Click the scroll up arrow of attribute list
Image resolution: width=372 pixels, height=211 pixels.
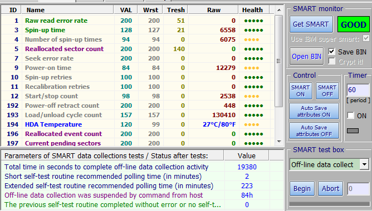click(x=279, y=10)
